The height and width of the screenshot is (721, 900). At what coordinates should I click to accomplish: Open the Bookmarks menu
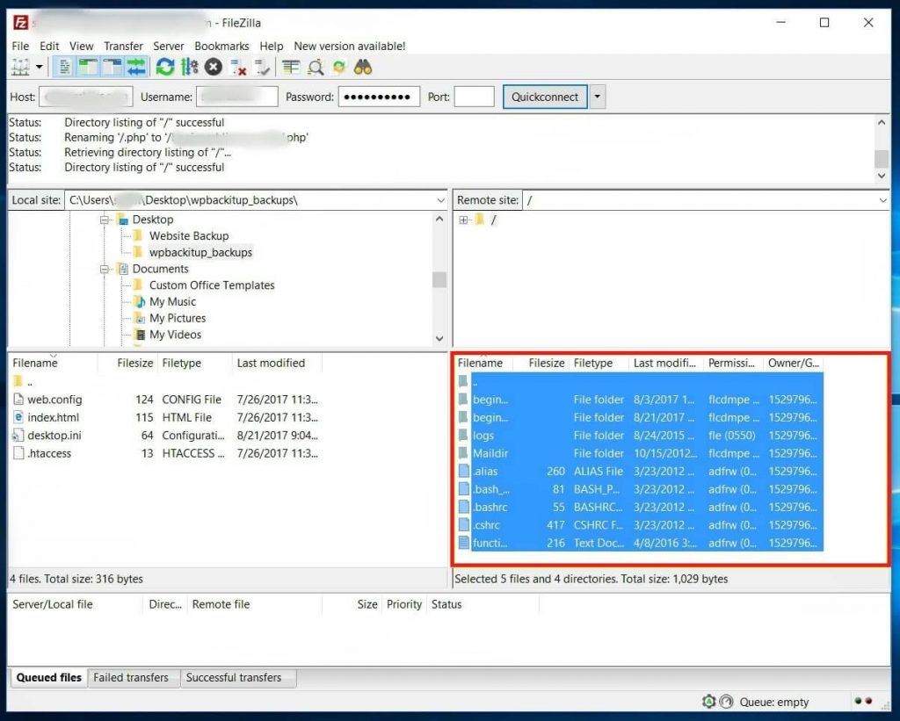[221, 46]
